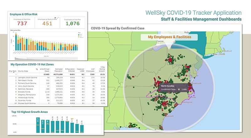Click the mini-chart scrollbar below the Risk chart
The height and width of the screenshot is (138, 251).
click(46, 58)
